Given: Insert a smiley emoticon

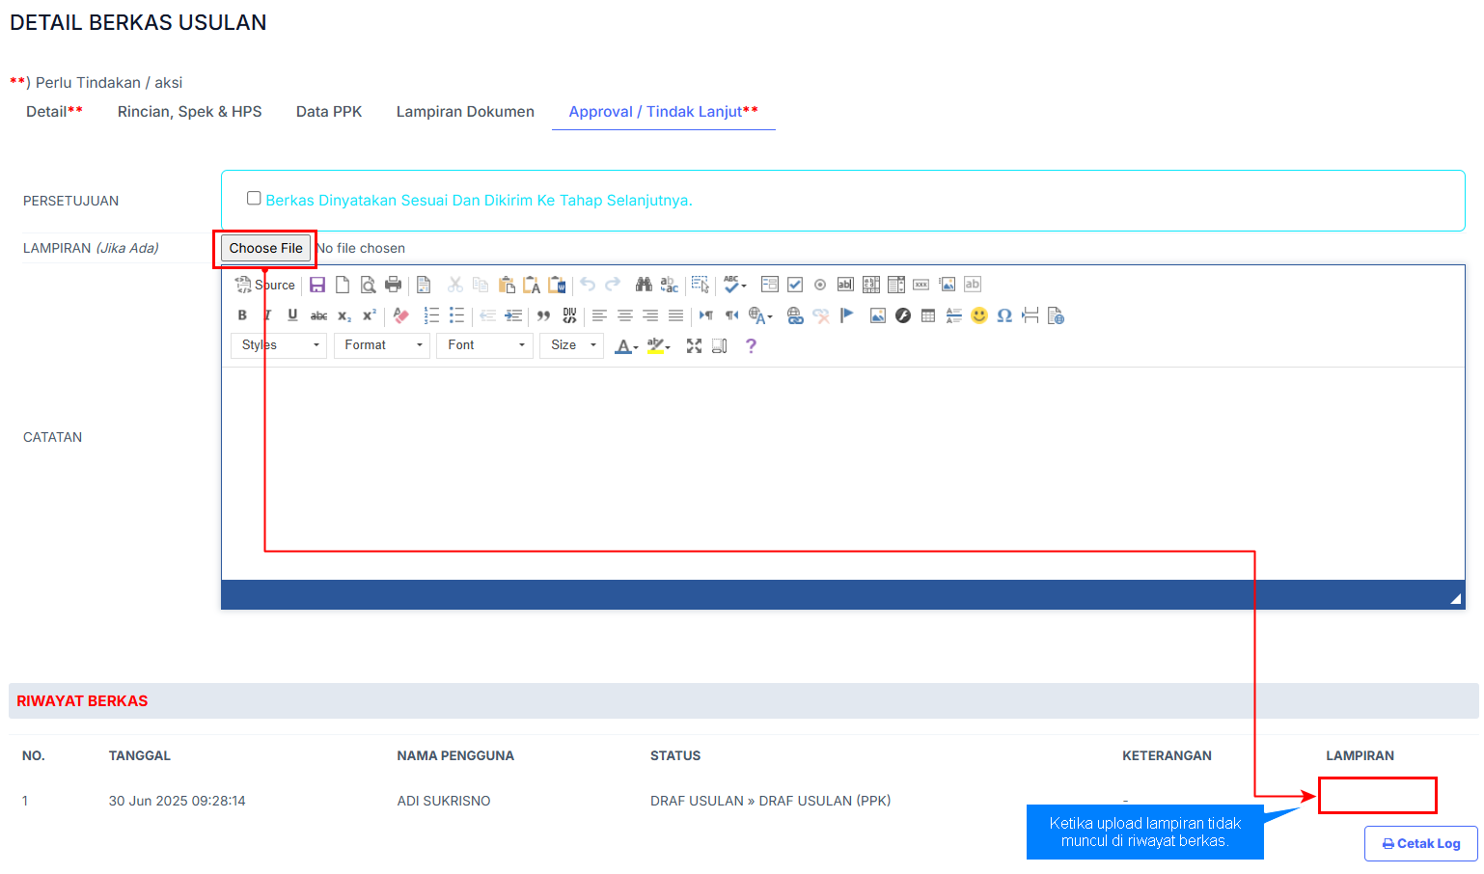Looking at the screenshot, I should (979, 315).
